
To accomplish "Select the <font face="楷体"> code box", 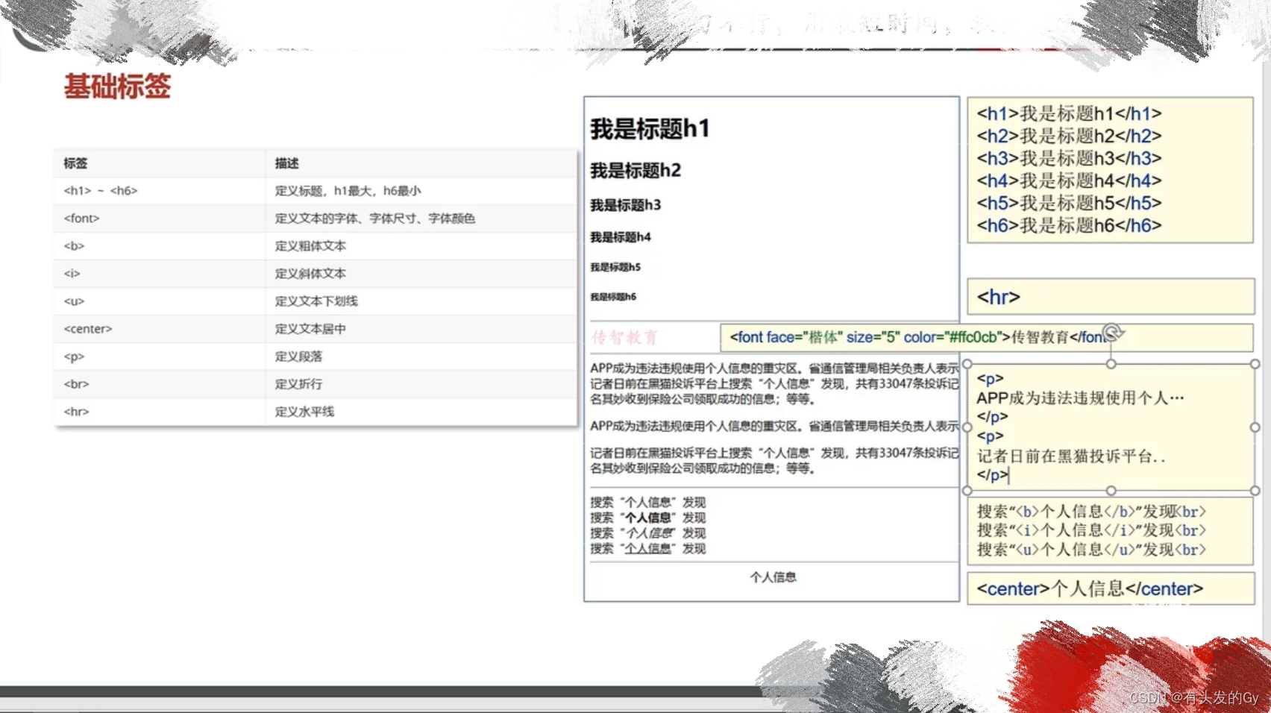I will tap(917, 337).
